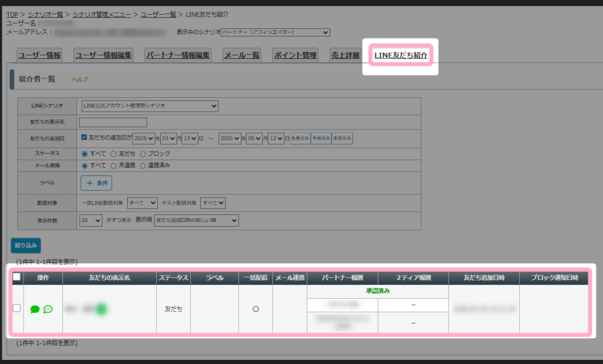Viewport: 603px width, 364px height.
Task: Open the ヘルプ link
Action: tap(80, 80)
